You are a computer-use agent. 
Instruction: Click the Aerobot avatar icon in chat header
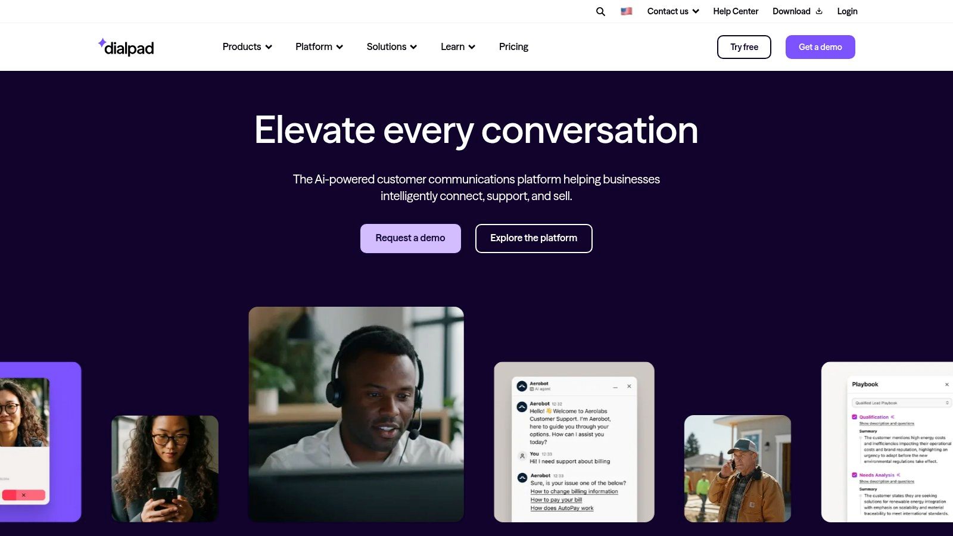tap(522, 387)
